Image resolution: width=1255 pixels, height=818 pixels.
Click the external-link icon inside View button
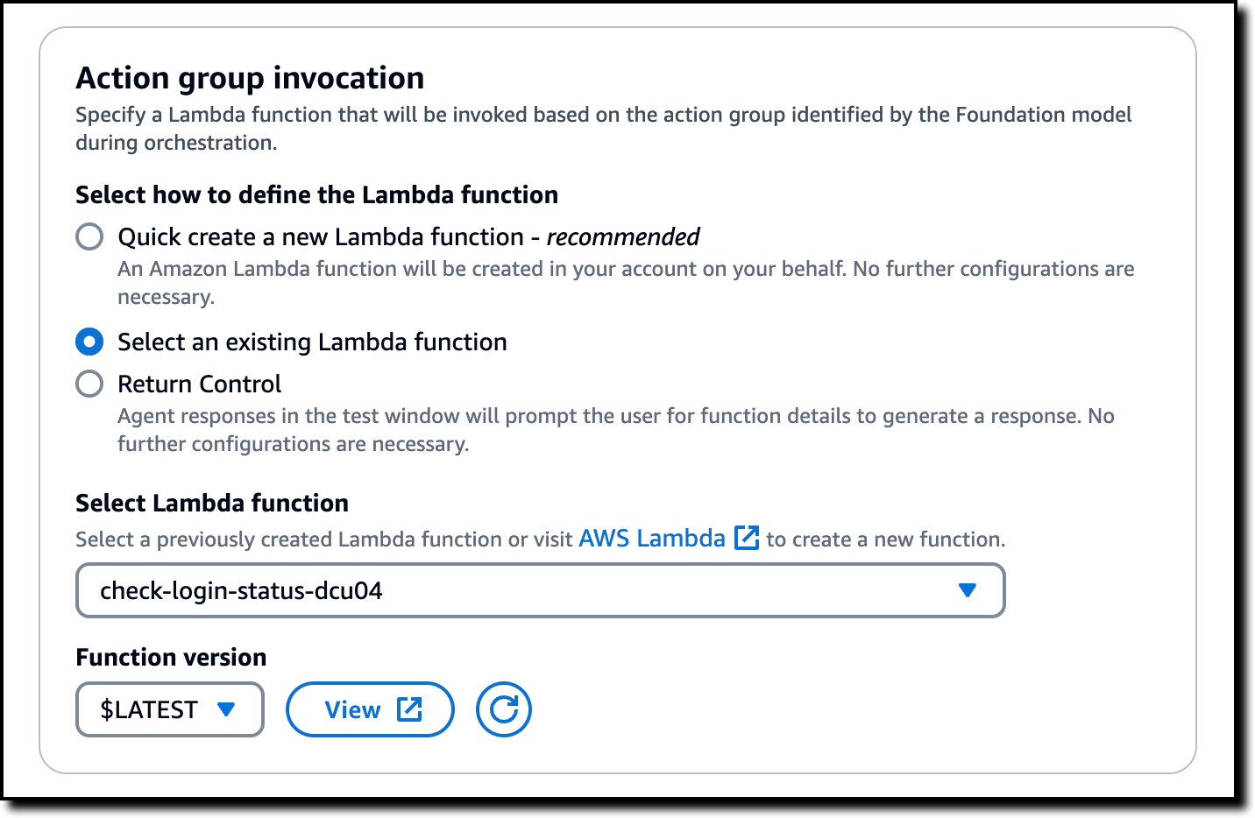pos(409,709)
